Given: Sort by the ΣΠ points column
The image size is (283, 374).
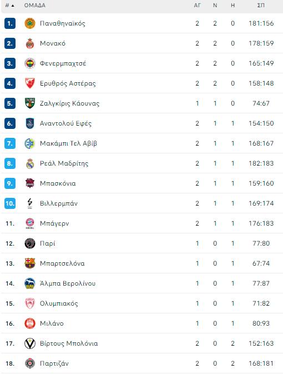Looking at the screenshot, I should [261, 6].
